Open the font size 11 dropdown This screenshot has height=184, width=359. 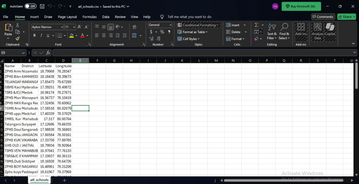pos(74,27)
